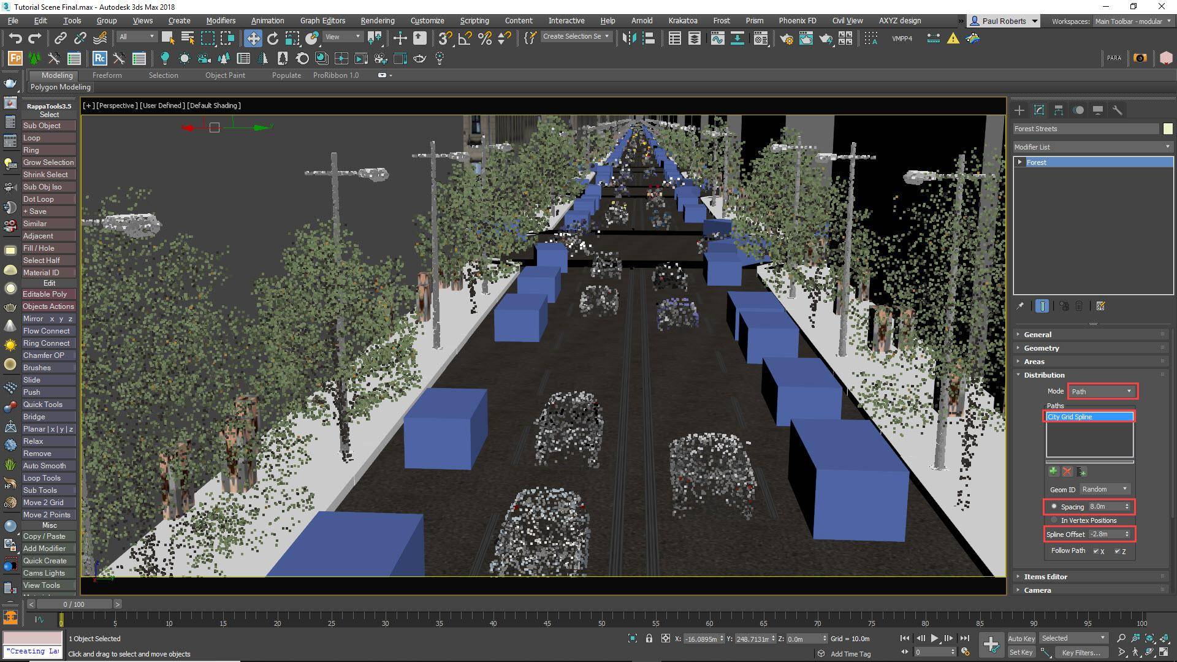The height and width of the screenshot is (662, 1177).
Task: Add a new path with the green plus icon
Action: coord(1053,471)
